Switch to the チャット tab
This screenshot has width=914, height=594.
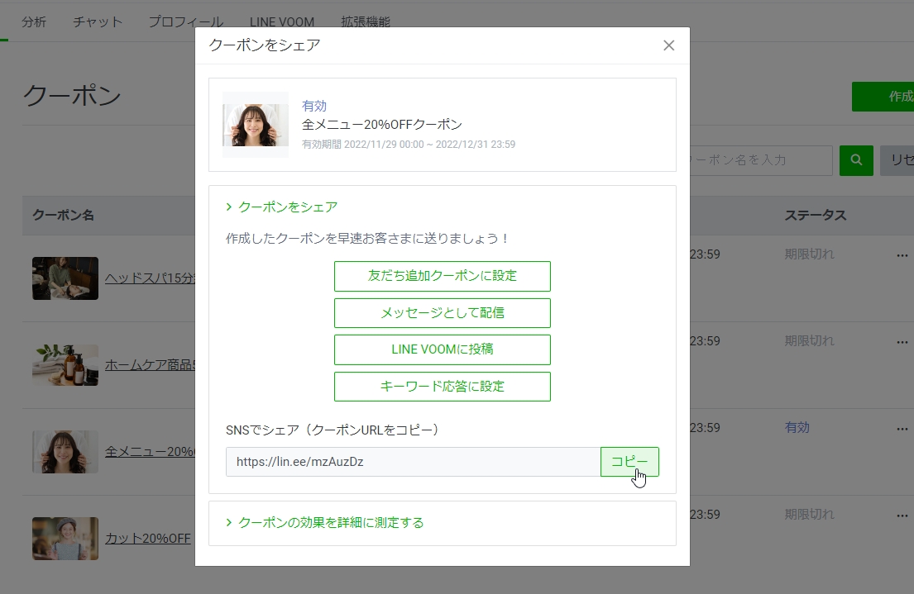(97, 22)
